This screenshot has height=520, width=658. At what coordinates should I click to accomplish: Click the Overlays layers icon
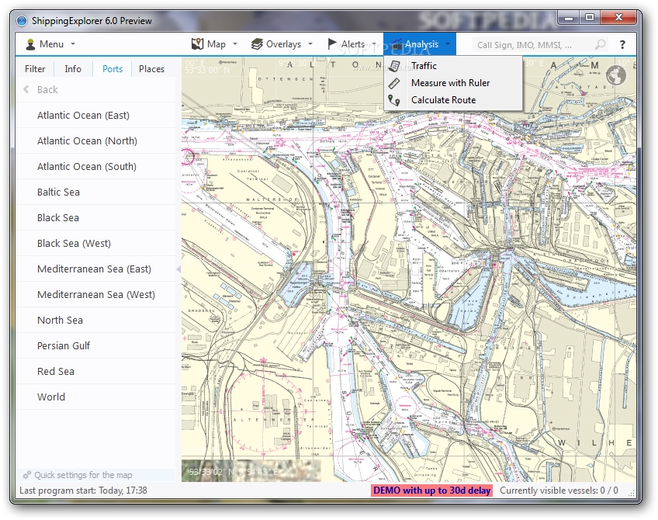pyautogui.click(x=256, y=44)
